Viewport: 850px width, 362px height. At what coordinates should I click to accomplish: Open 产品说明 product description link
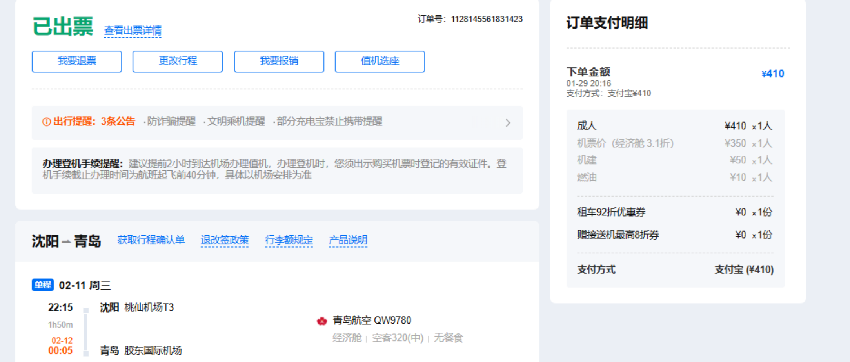(x=348, y=240)
